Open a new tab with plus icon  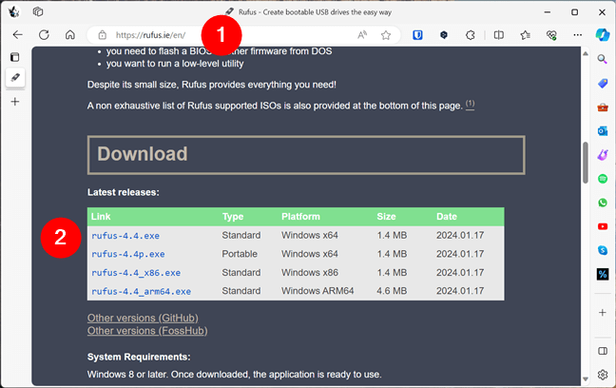(x=15, y=102)
